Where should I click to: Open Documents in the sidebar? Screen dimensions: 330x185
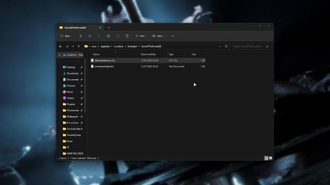[x=73, y=80]
